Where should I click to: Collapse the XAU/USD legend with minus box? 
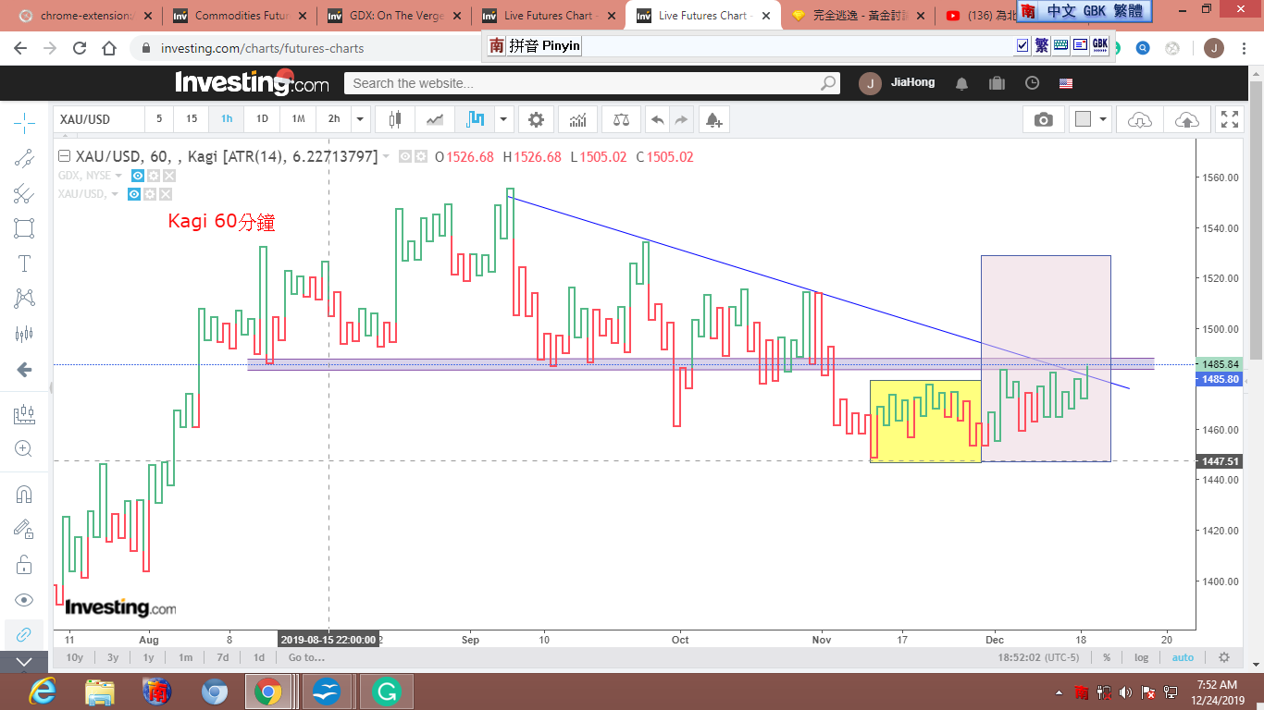(63, 157)
